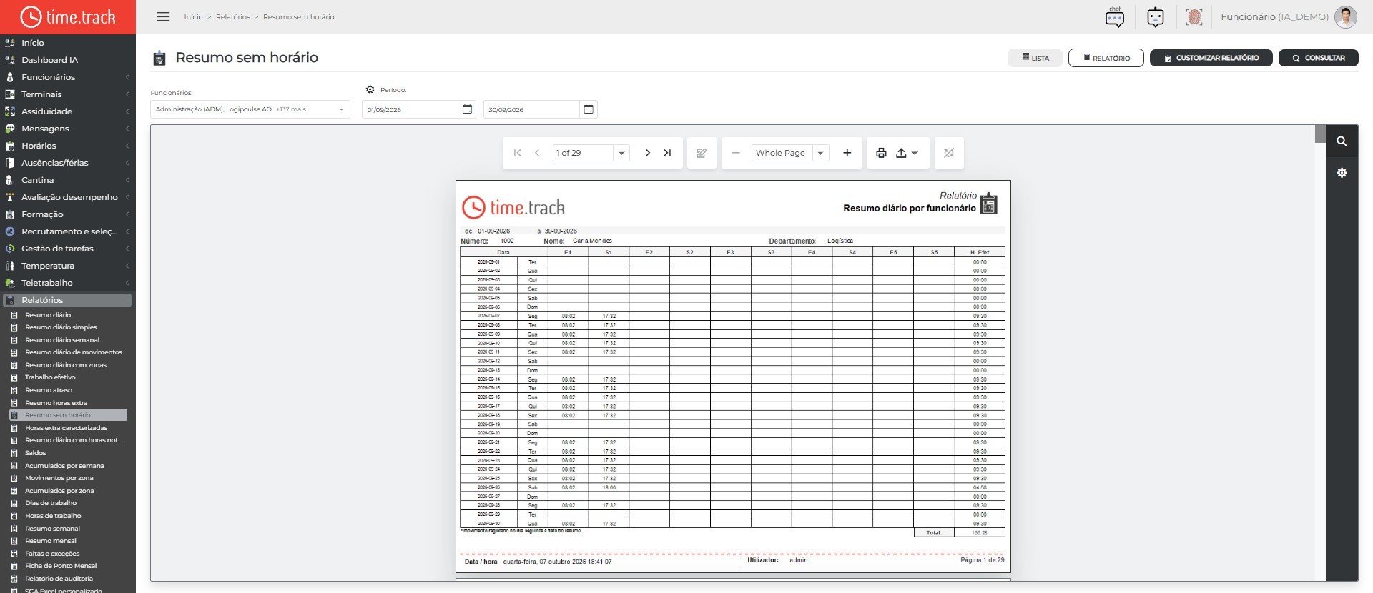The image size is (1373, 593).
Task: Open Resumo diário report in sidebar
Action: pos(48,315)
